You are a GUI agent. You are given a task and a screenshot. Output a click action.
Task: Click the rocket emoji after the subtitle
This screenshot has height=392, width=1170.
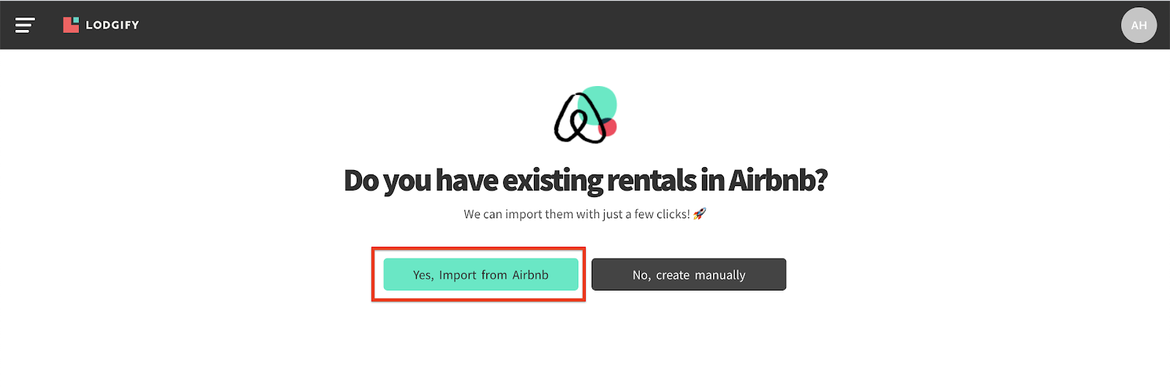pos(700,214)
